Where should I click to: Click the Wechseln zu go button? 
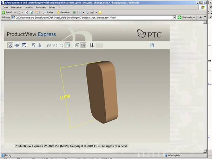tap(186, 18)
